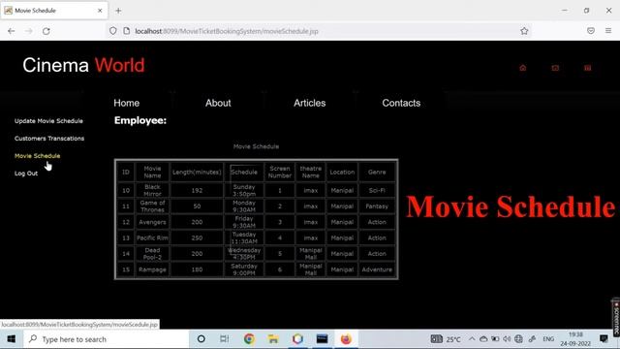Open the shield tracking protection icon

coord(113,31)
